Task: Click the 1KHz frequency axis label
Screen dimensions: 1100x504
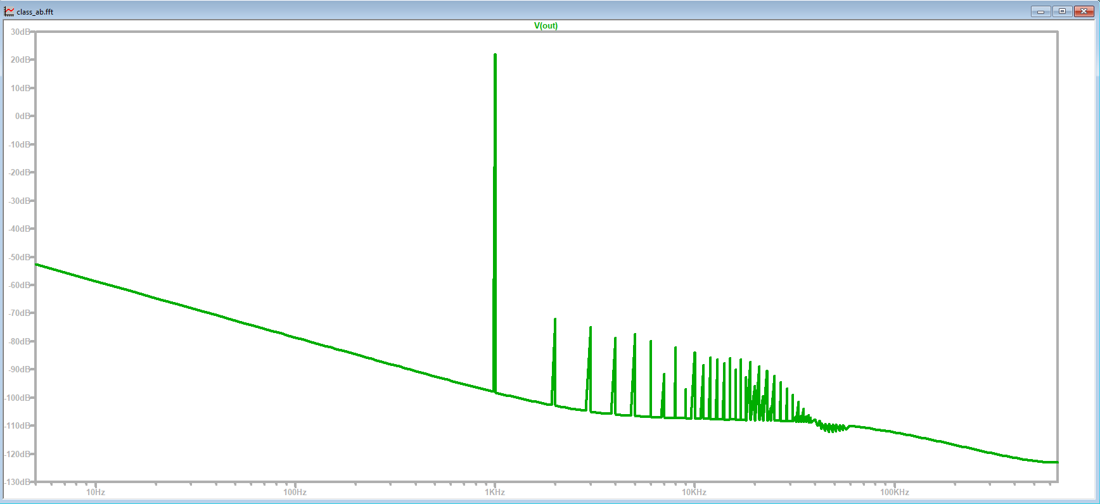Action: (495, 493)
